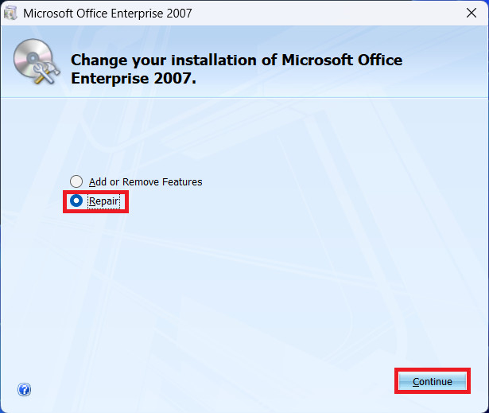Viewport: 489px width, 413px height.
Task: Click the Office setup icon in the title bar
Action: point(11,13)
